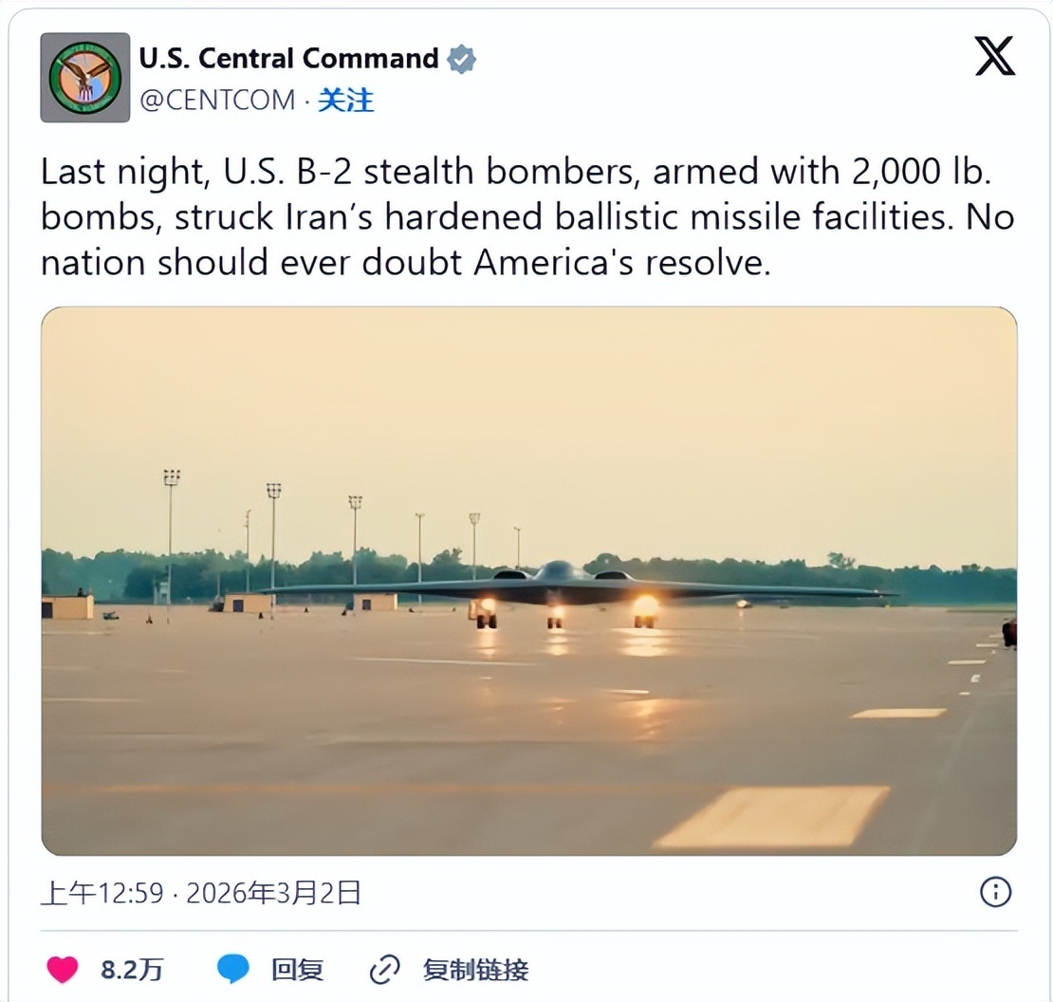Like the post with the heart icon
Screen dimensions: 1053x1002
pos(63,969)
